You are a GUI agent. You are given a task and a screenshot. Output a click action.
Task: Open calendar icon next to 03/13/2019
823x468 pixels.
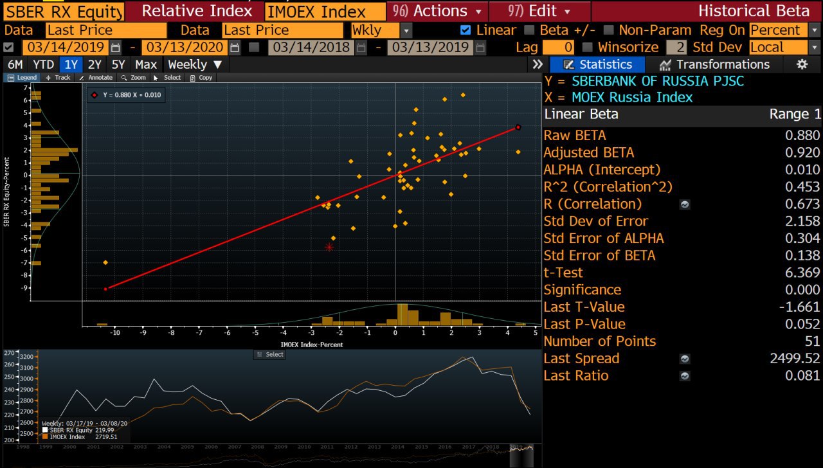(x=479, y=48)
